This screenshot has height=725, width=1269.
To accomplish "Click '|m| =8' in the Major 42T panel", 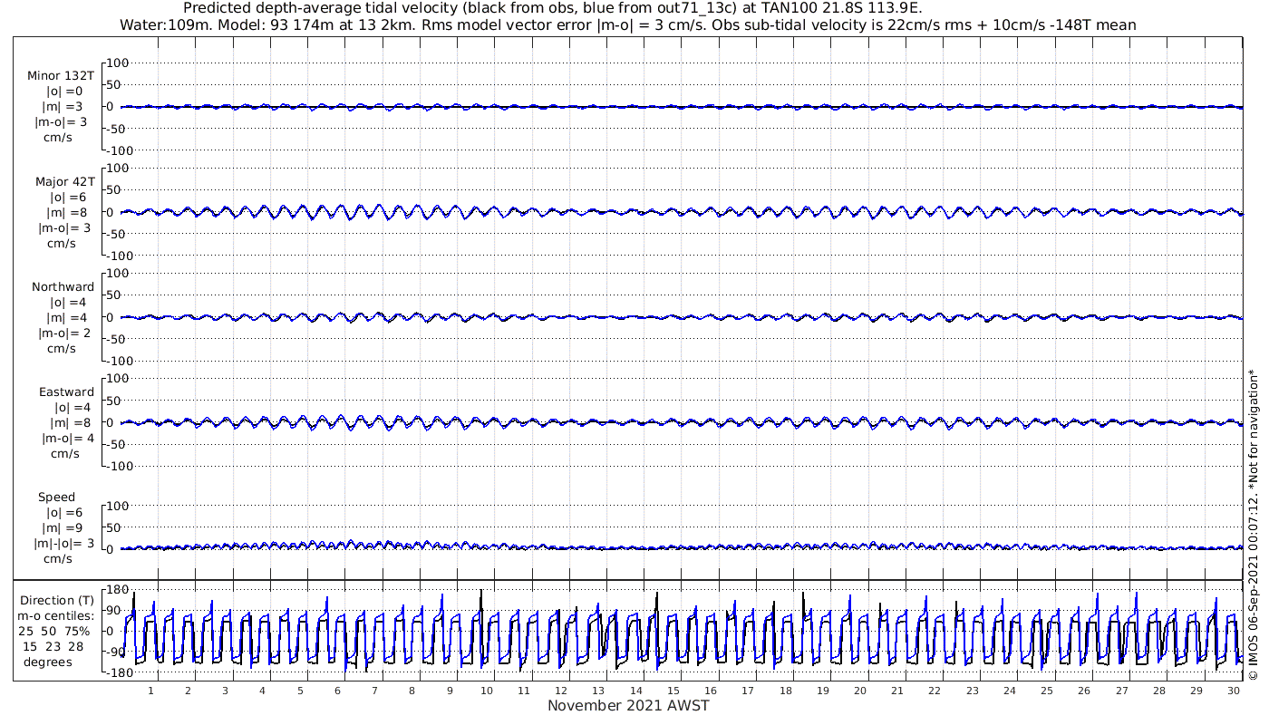I will 66,212.
